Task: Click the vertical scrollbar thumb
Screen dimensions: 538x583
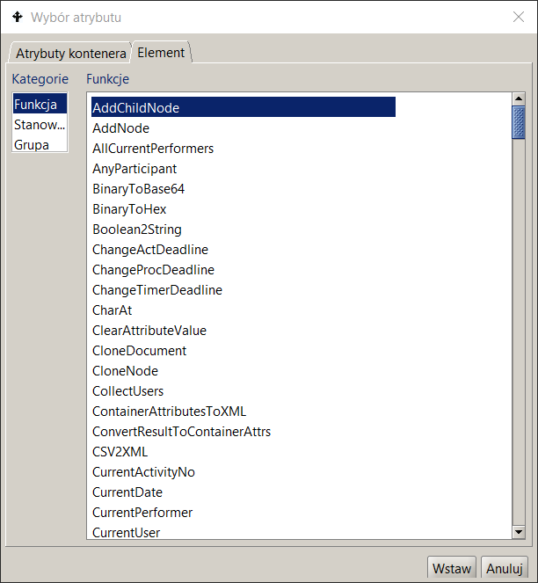Action: (x=519, y=122)
